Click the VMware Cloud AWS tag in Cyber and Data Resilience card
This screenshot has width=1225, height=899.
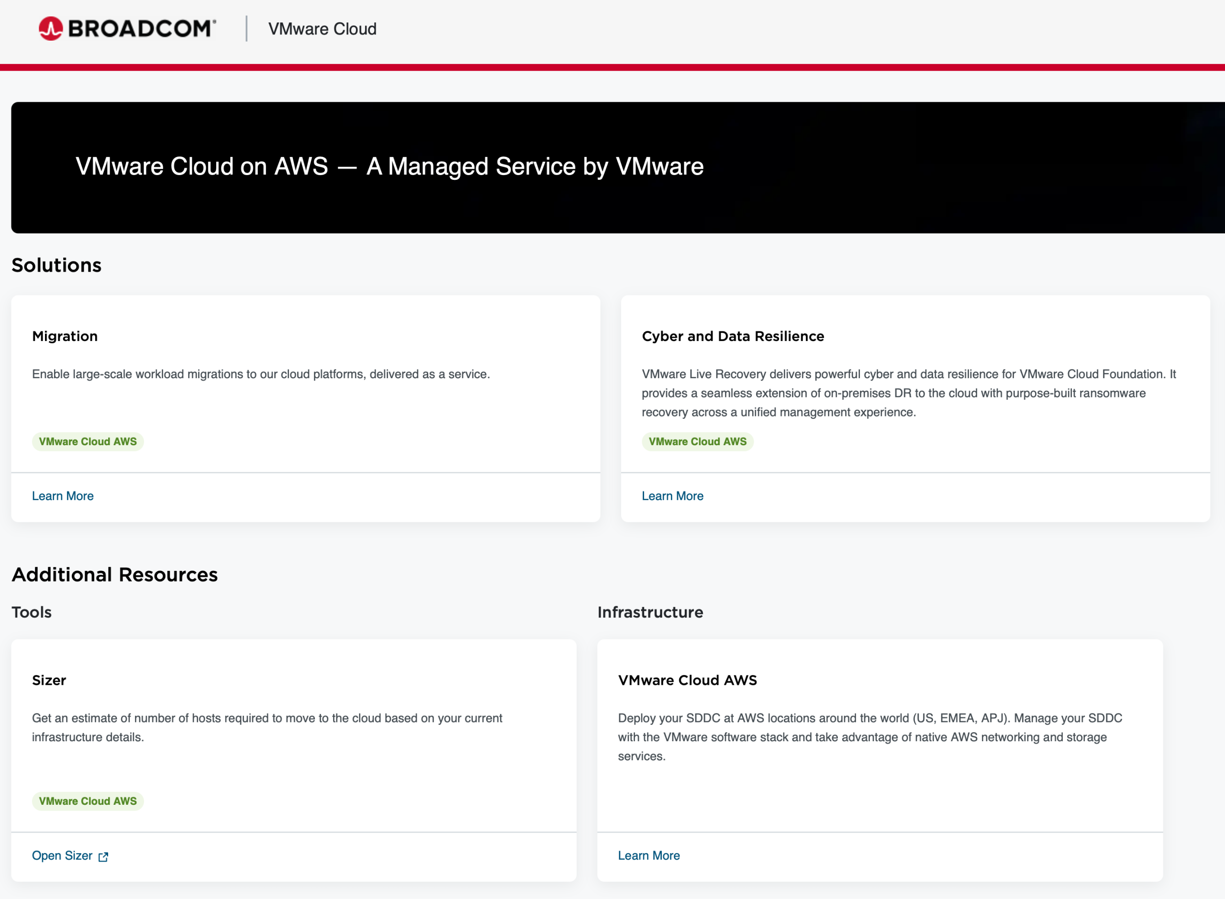click(697, 441)
